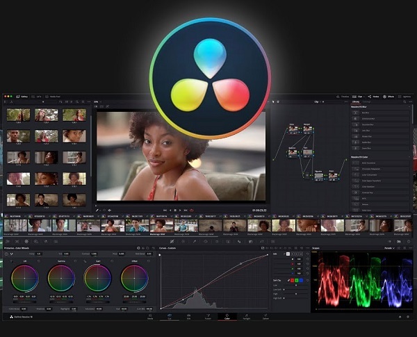Toggle the Nodes panel button

coord(374,97)
